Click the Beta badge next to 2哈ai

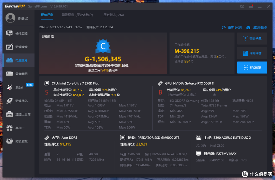coord(30,85)
